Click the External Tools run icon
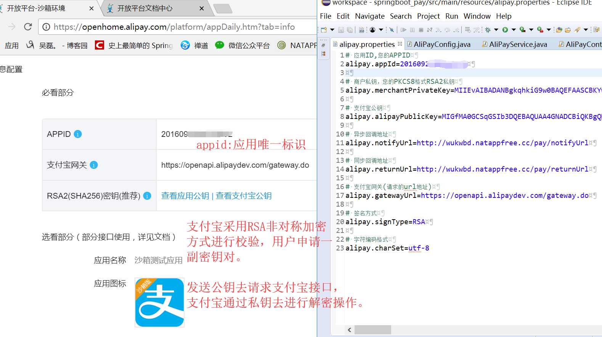 click(x=540, y=30)
